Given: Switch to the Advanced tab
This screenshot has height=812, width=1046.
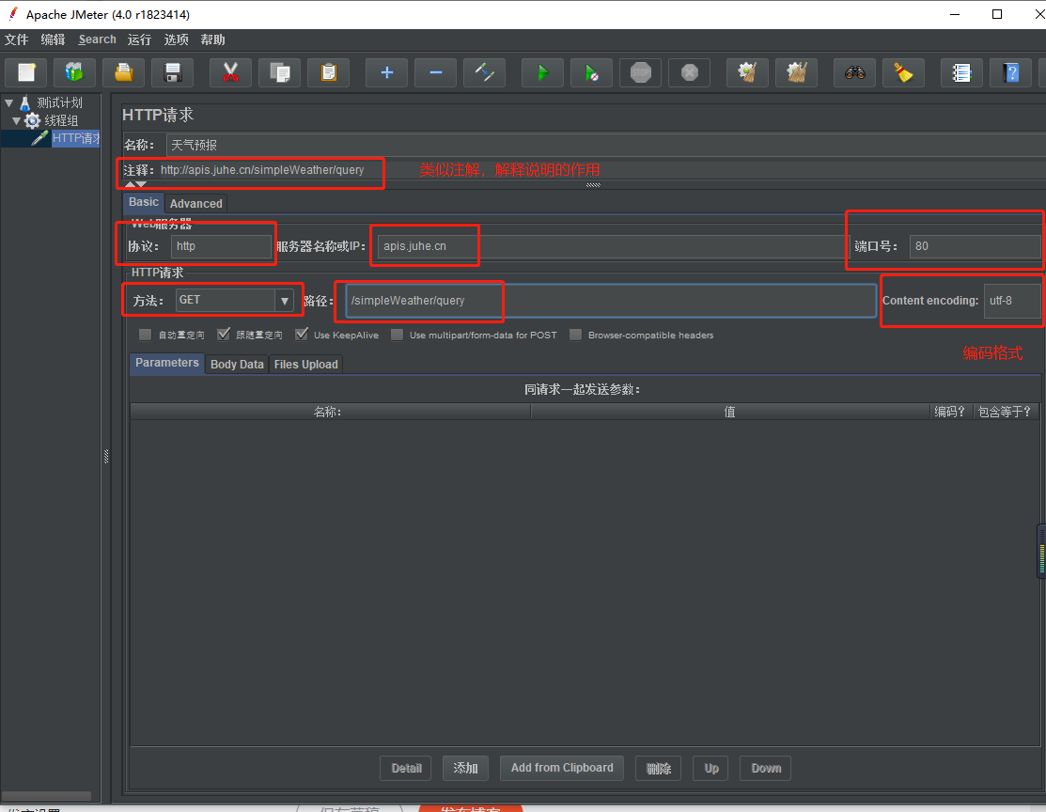Looking at the screenshot, I should click(196, 204).
